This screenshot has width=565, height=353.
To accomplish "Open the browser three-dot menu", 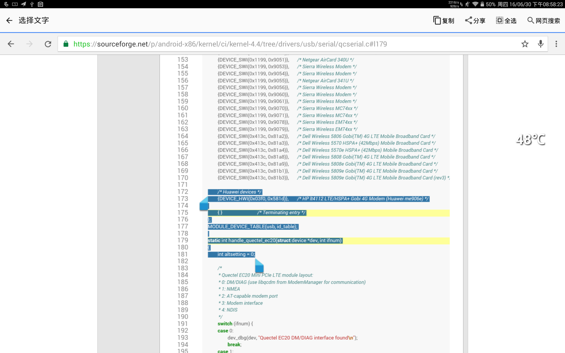I will [556, 44].
